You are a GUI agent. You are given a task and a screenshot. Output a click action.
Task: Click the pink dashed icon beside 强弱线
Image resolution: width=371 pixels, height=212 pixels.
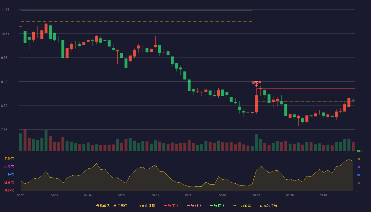coord(188,206)
